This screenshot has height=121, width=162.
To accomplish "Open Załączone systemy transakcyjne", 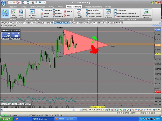I will pyautogui.click(x=127, y=17).
